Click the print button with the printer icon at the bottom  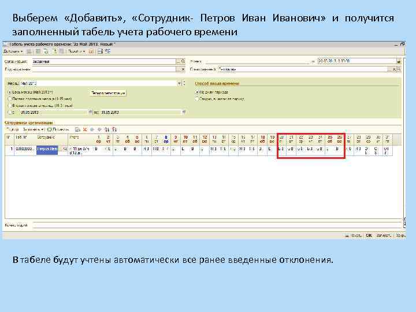pyautogui.click(x=353, y=235)
